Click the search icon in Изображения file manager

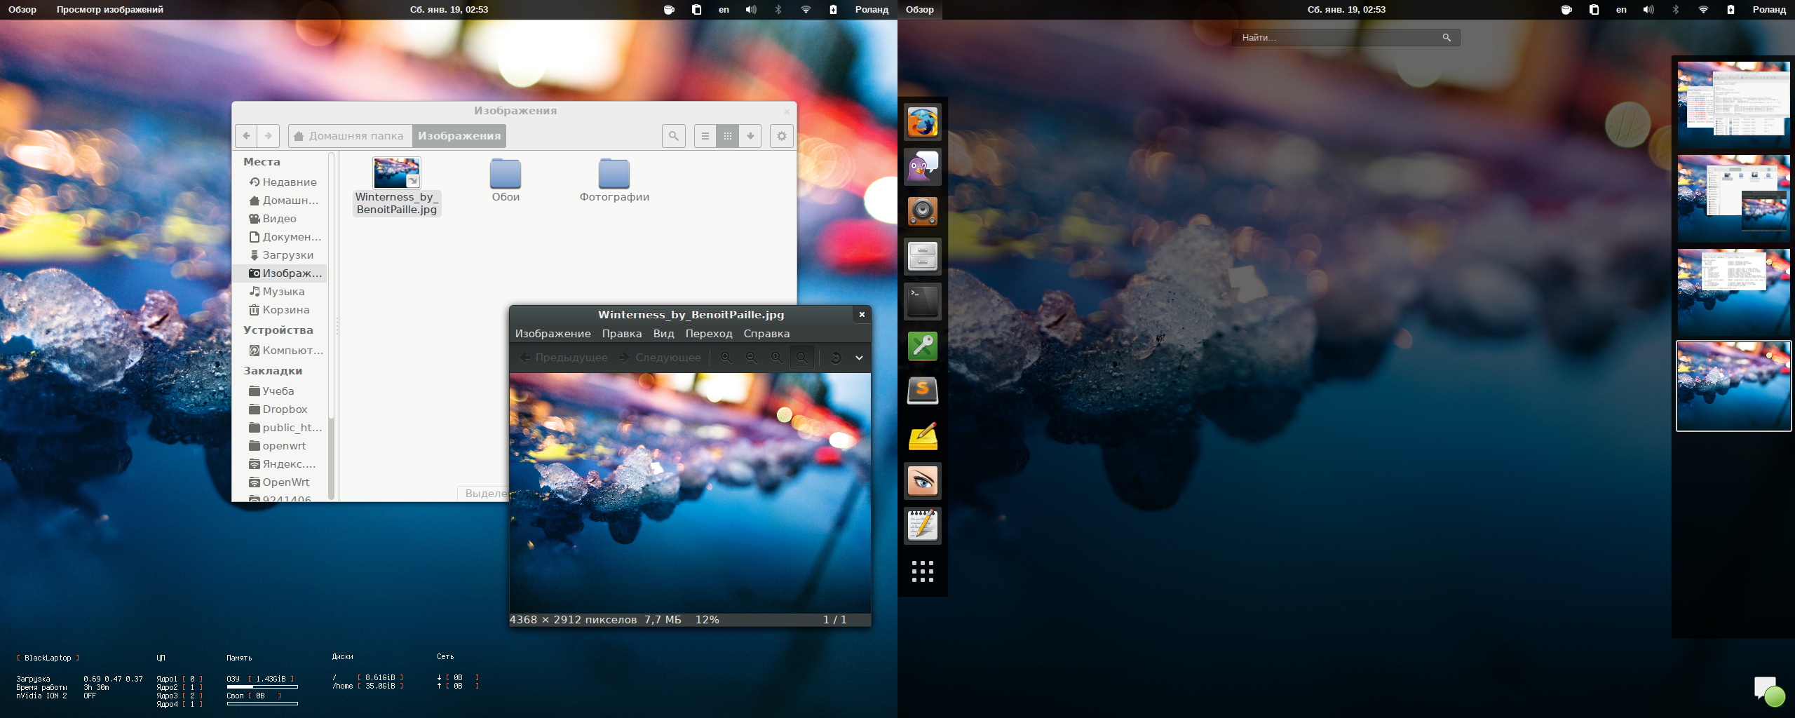pyautogui.click(x=674, y=136)
